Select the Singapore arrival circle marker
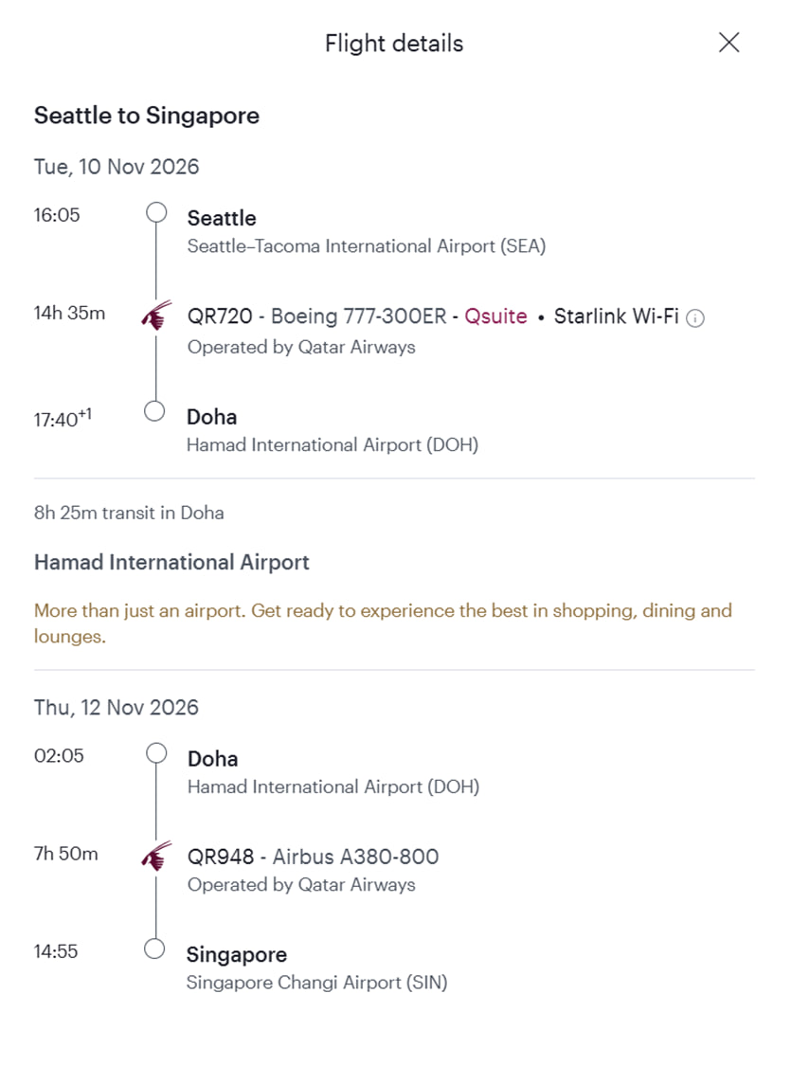The image size is (791, 1066). [x=156, y=949]
